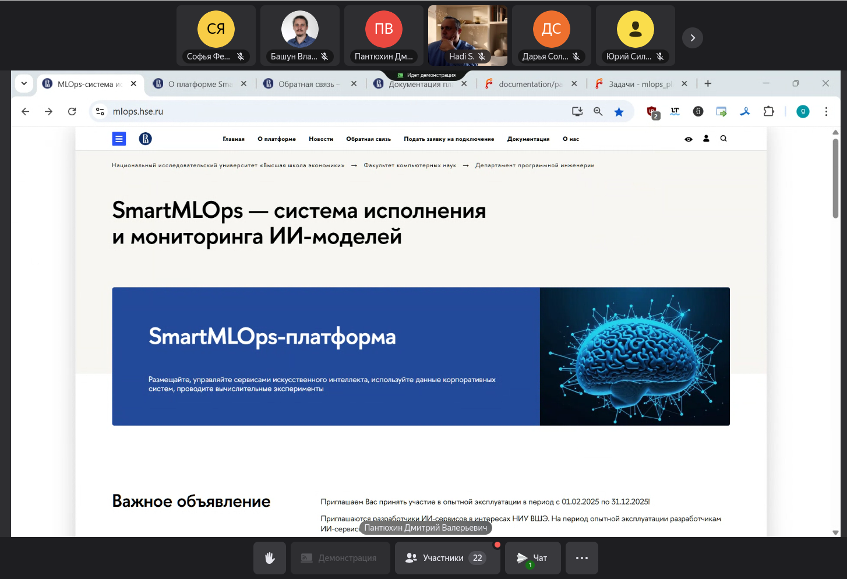Open the LT LanguageTool extension
The image size is (847, 579).
click(x=675, y=111)
